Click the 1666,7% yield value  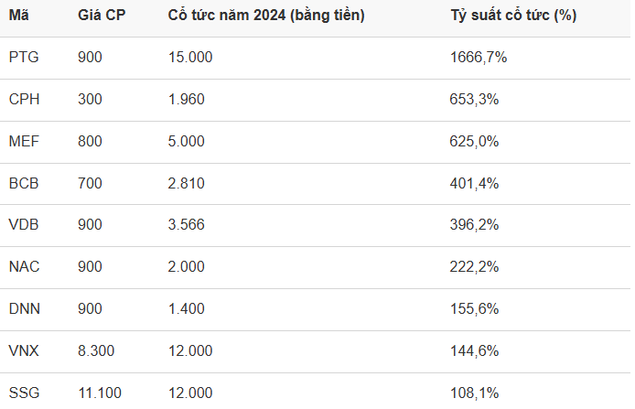479,57
